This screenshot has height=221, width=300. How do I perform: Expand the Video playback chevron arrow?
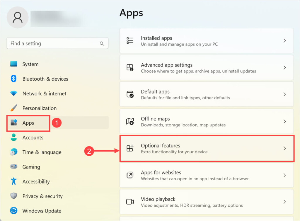(x=284, y=202)
